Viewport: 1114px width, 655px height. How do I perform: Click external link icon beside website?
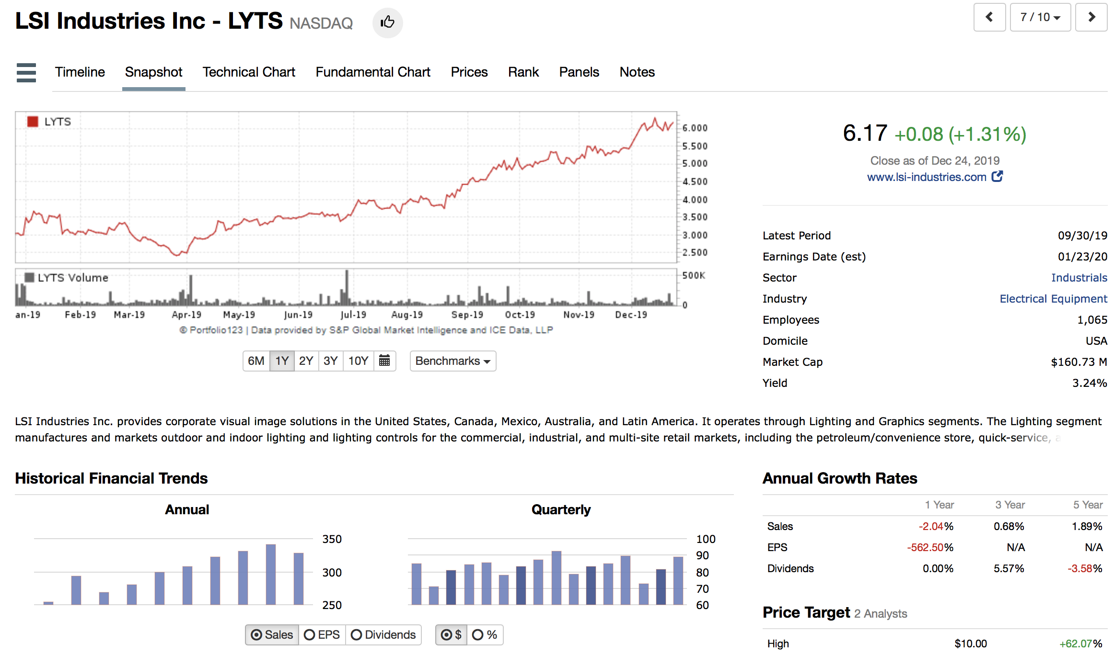(998, 177)
